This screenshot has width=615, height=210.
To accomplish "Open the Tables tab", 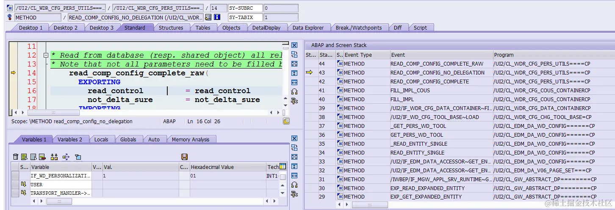I will point(203,28).
